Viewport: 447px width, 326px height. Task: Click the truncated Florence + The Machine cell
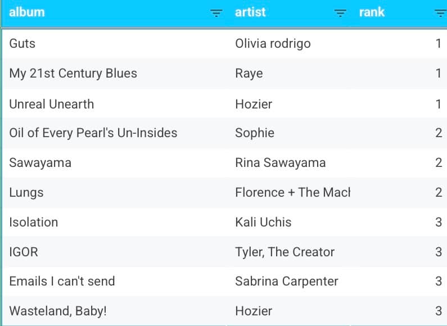[x=289, y=193]
